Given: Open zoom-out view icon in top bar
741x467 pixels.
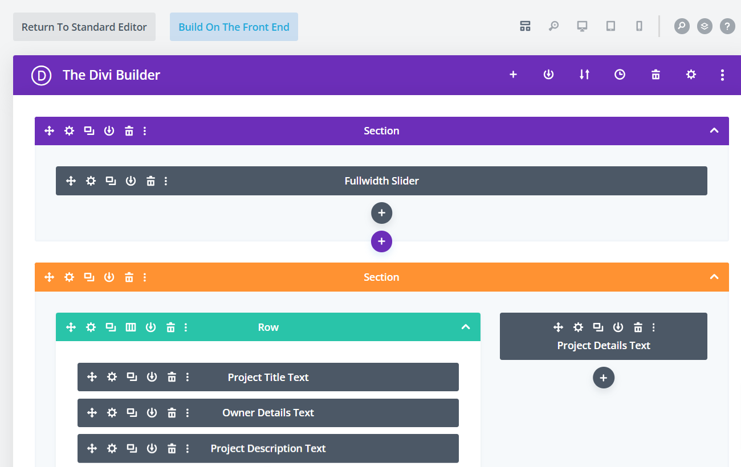Looking at the screenshot, I should pos(553,26).
